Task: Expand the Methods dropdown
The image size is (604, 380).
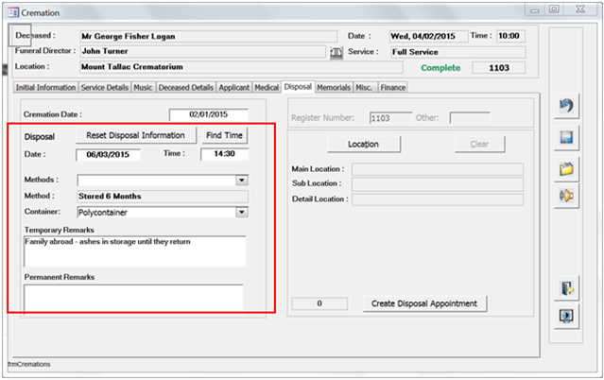Action: pos(241,180)
